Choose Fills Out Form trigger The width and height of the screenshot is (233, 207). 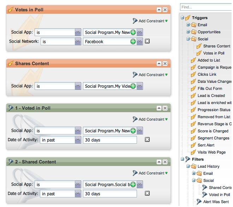[210, 88]
